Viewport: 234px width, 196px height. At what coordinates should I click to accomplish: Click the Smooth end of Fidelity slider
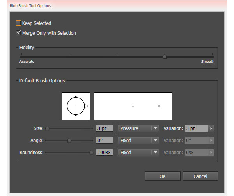[213, 57]
